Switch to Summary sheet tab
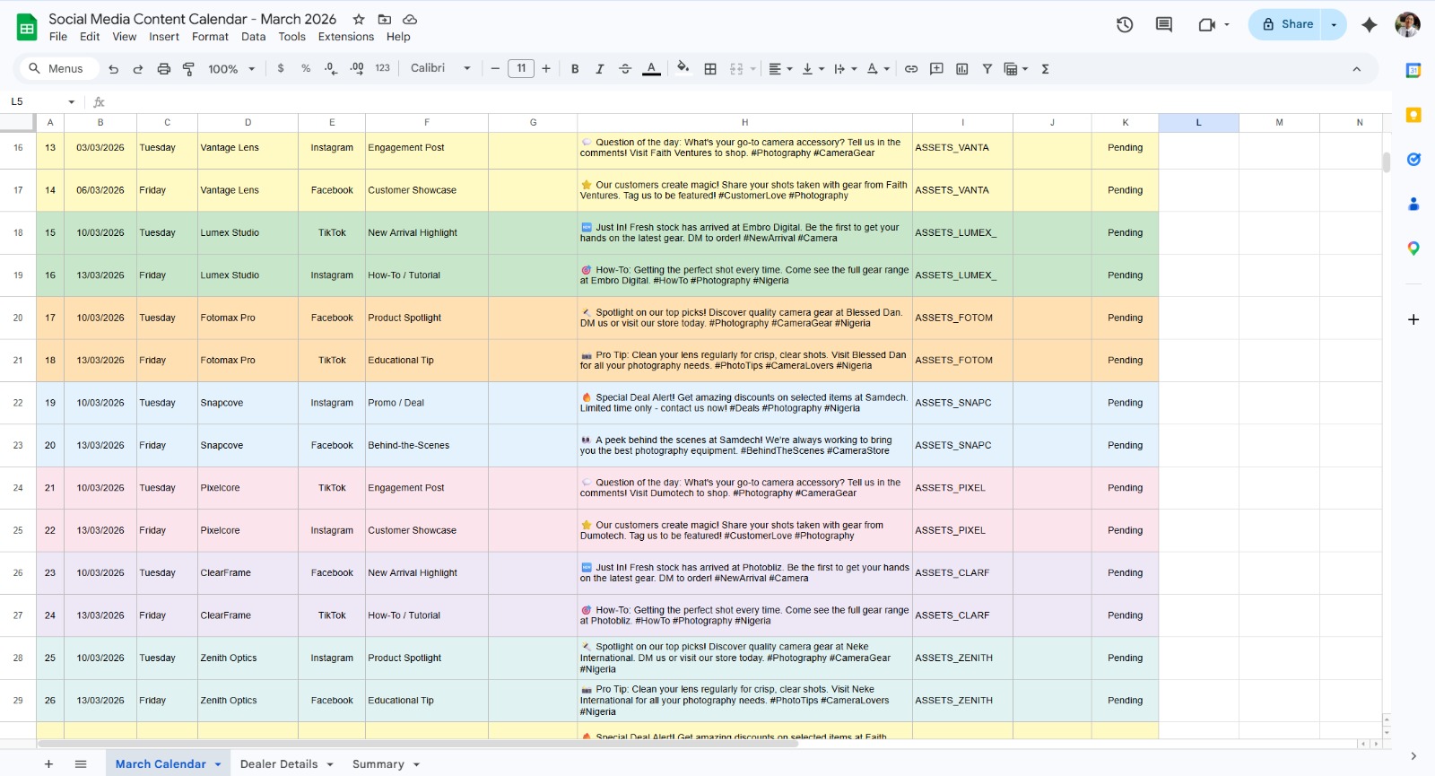The height and width of the screenshot is (776, 1435). coord(378,764)
